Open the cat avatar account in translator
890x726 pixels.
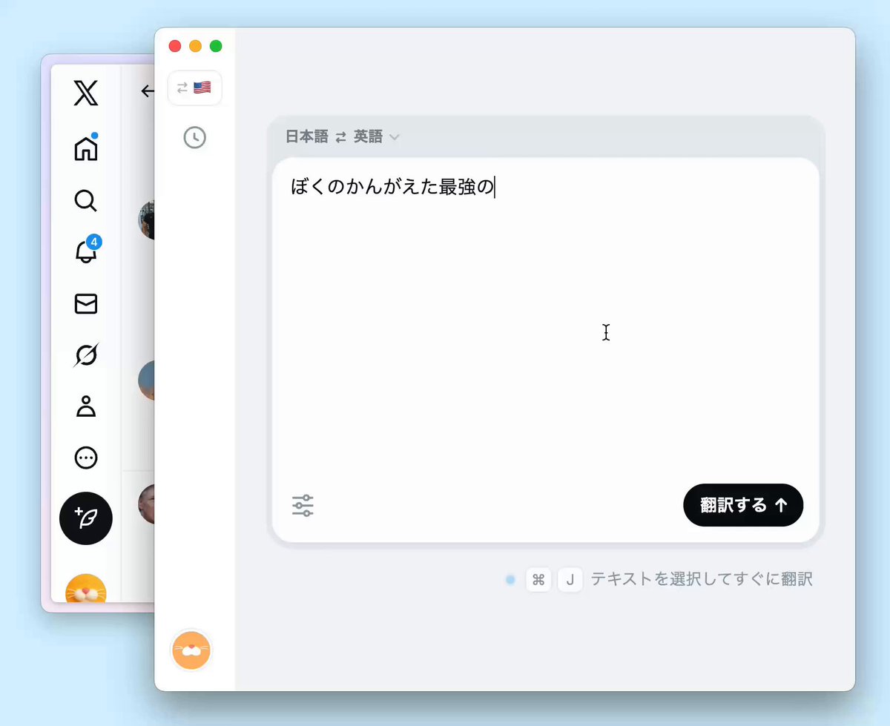click(191, 650)
